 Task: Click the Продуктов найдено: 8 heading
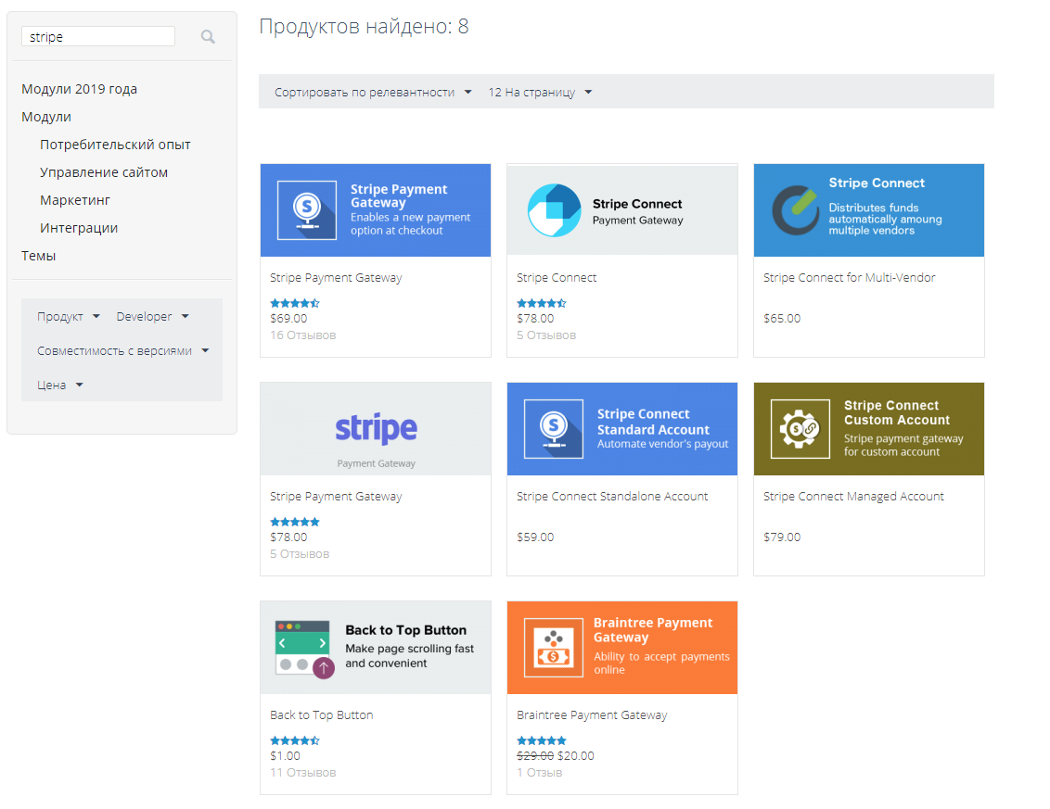[x=364, y=27]
